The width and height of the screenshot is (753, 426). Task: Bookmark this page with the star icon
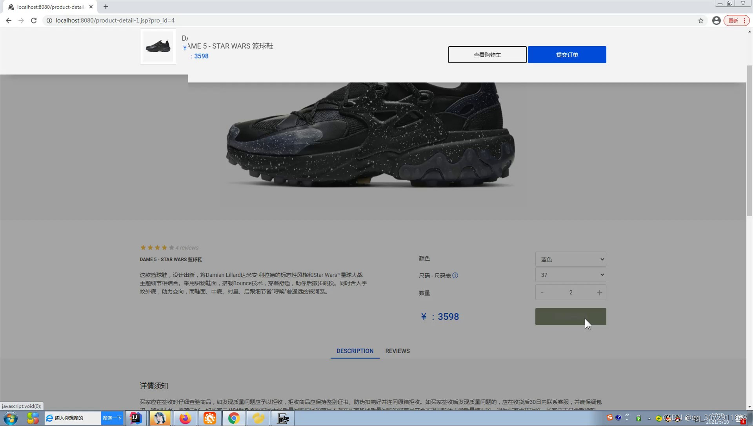(701, 20)
